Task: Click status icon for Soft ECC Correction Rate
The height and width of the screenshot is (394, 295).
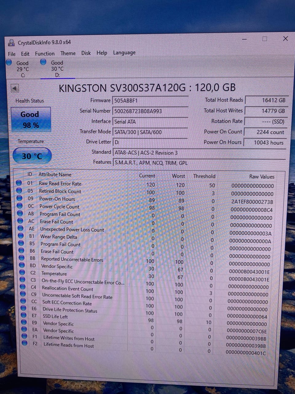Action: point(23,301)
